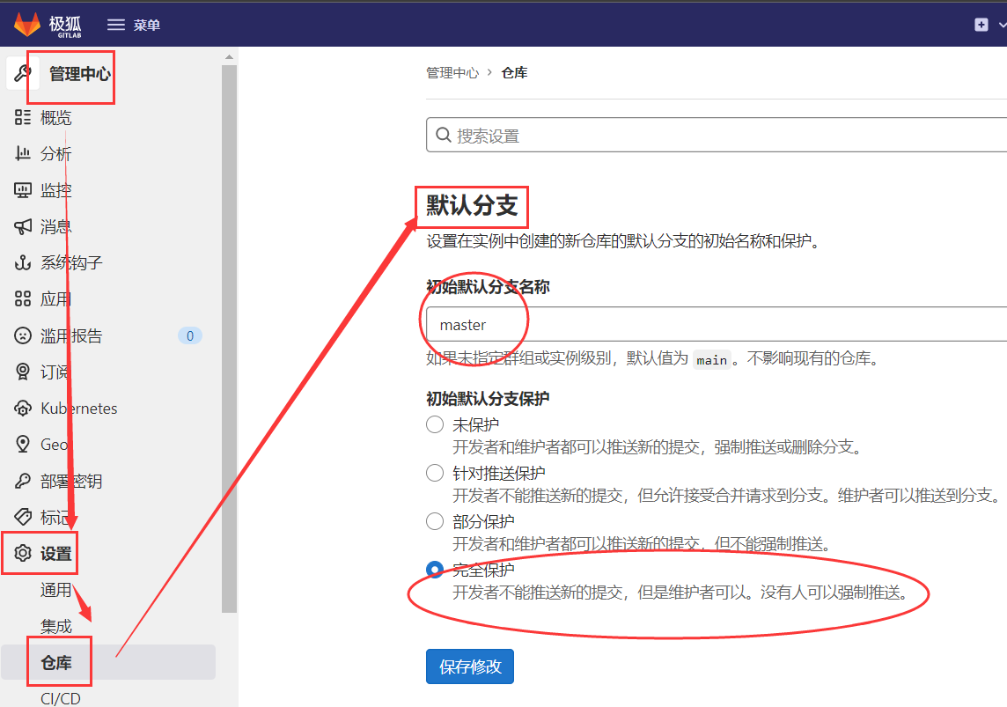
Task: Select the 针对推送保护 radio option
Action: click(435, 474)
